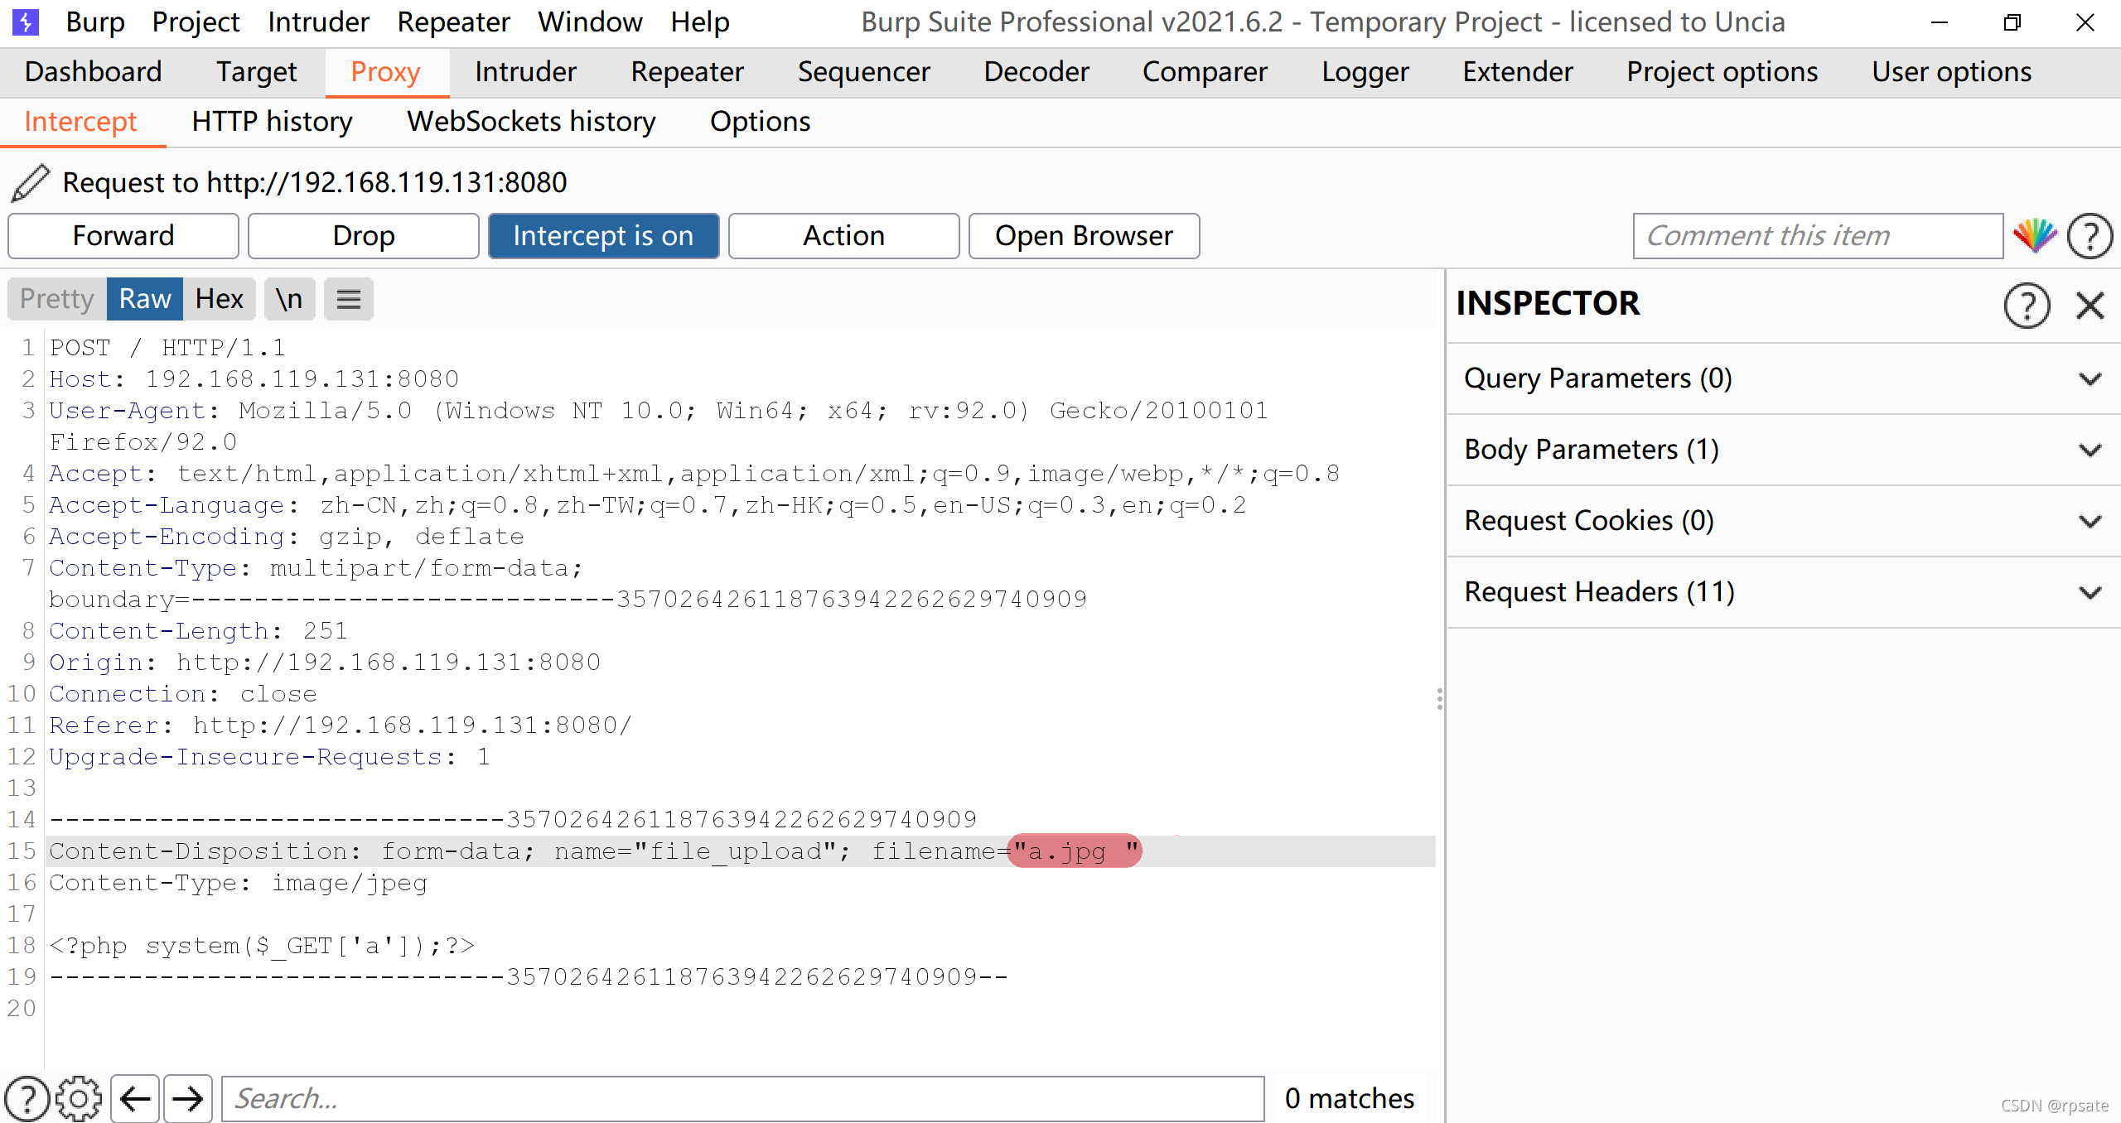Click the panel divider handle dots
Image resolution: width=2121 pixels, height=1123 pixels.
(x=1440, y=699)
